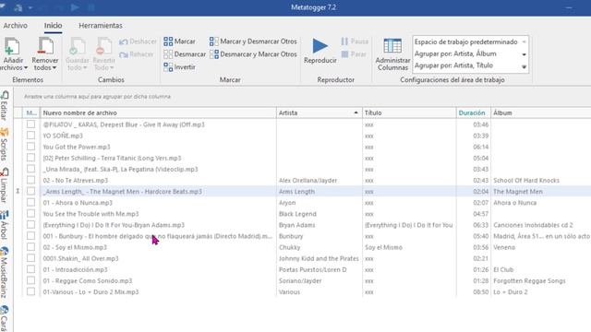Click the artist cell Black Legend
Image resolution: width=591 pixels, height=332 pixels.
click(x=297, y=214)
